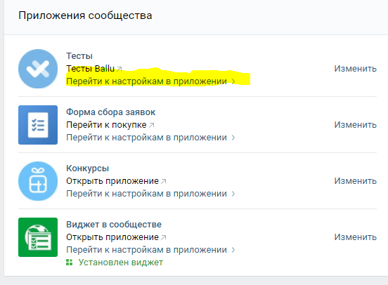The width and height of the screenshot is (388, 285).
Task: Click the Тесты app checkmark icon
Action: point(38,69)
